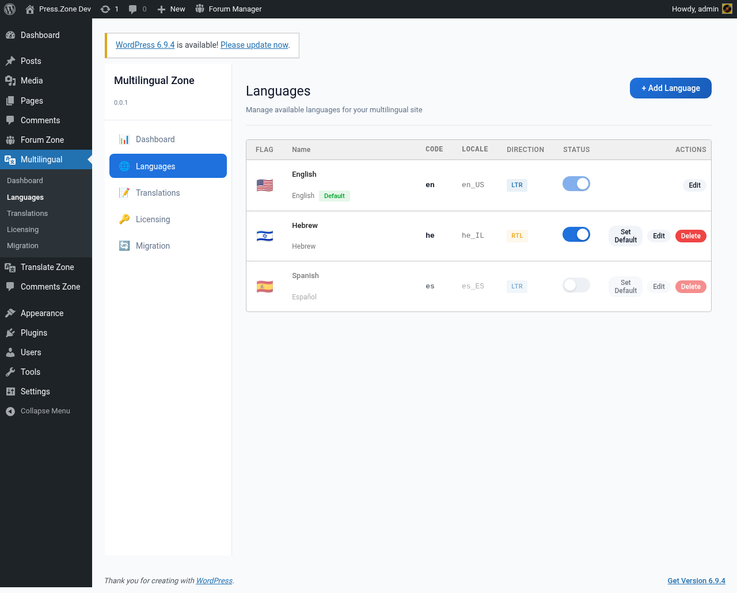This screenshot has width=737, height=593.
Task: Click the Multilingual translate icon in sidebar
Action: click(10, 159)
